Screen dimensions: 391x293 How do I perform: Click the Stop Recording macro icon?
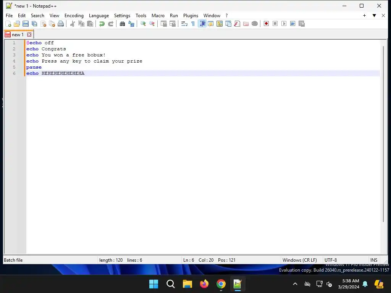[275, 24]
